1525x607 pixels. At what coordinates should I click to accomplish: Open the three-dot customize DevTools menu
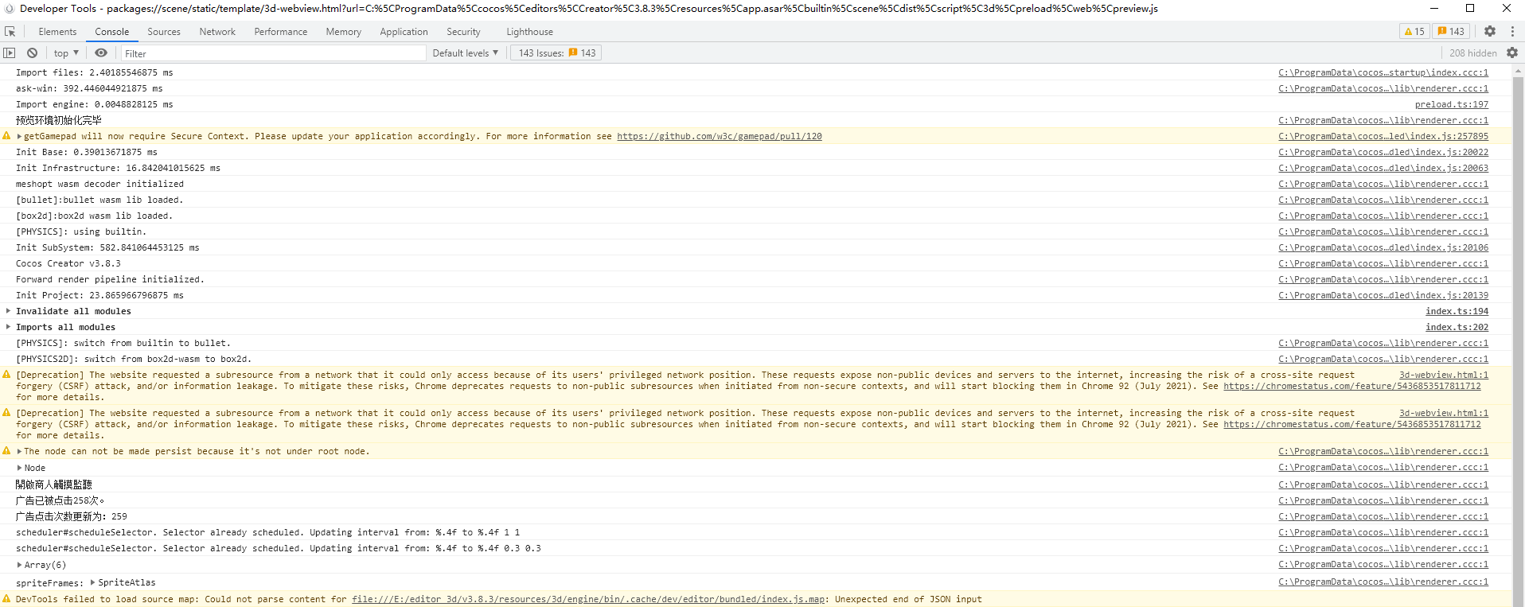1512,32
